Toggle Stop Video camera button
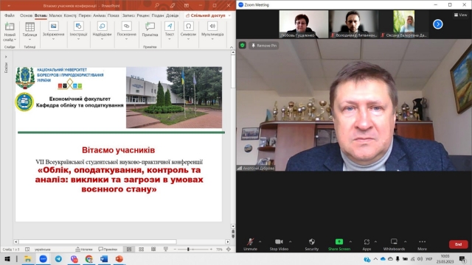This screenshot has width=472, height=265. pyautogui.click(x=279, y=241)
